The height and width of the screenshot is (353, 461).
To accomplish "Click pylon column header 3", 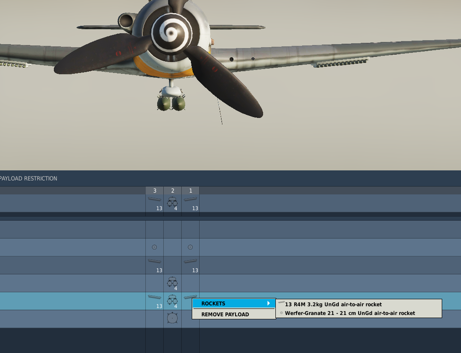I will [154, 191].
